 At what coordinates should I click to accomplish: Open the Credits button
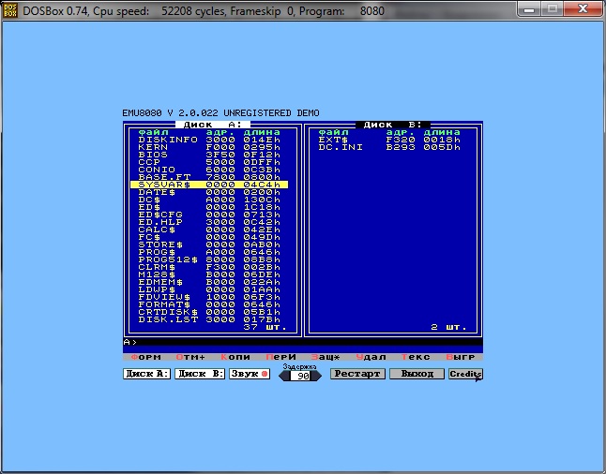click(x=465, y=374)
